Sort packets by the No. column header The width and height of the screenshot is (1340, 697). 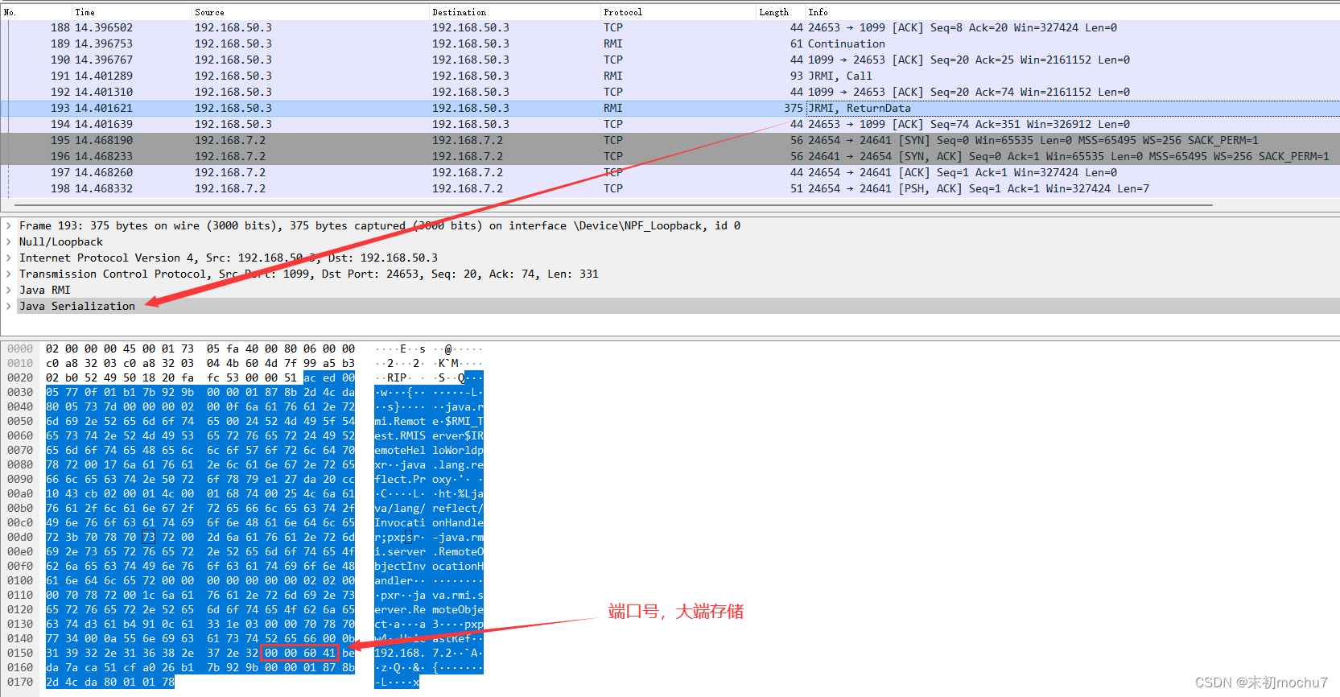(x=35, y=12)
